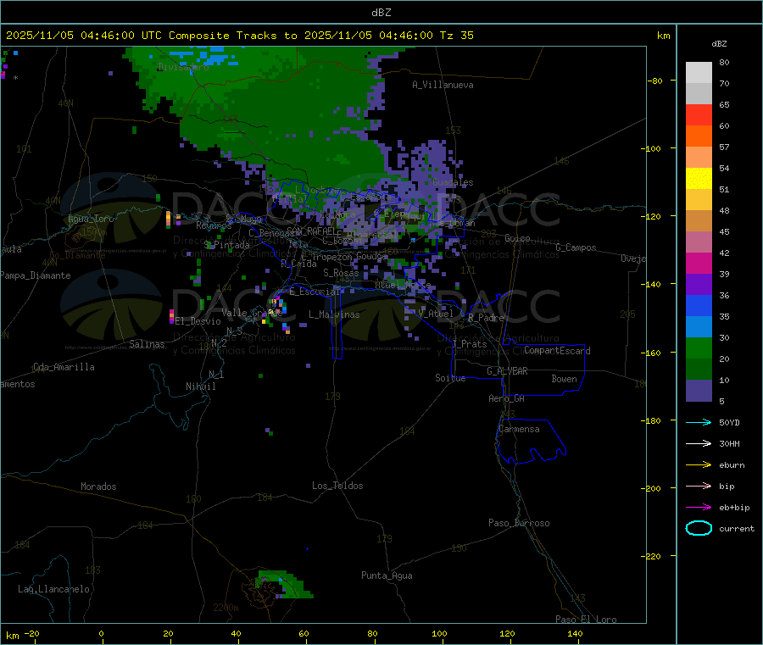The image size is (763, 645).
Task: Select the slate violet 10 dBZ swatch
Action: click(x=699, y=391)
